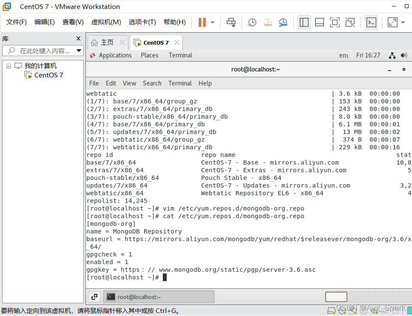The height and width of the screenshot is (316, 412).
Task: Maximize the root@localhost terminal window
Action: [x=404, y=69]
